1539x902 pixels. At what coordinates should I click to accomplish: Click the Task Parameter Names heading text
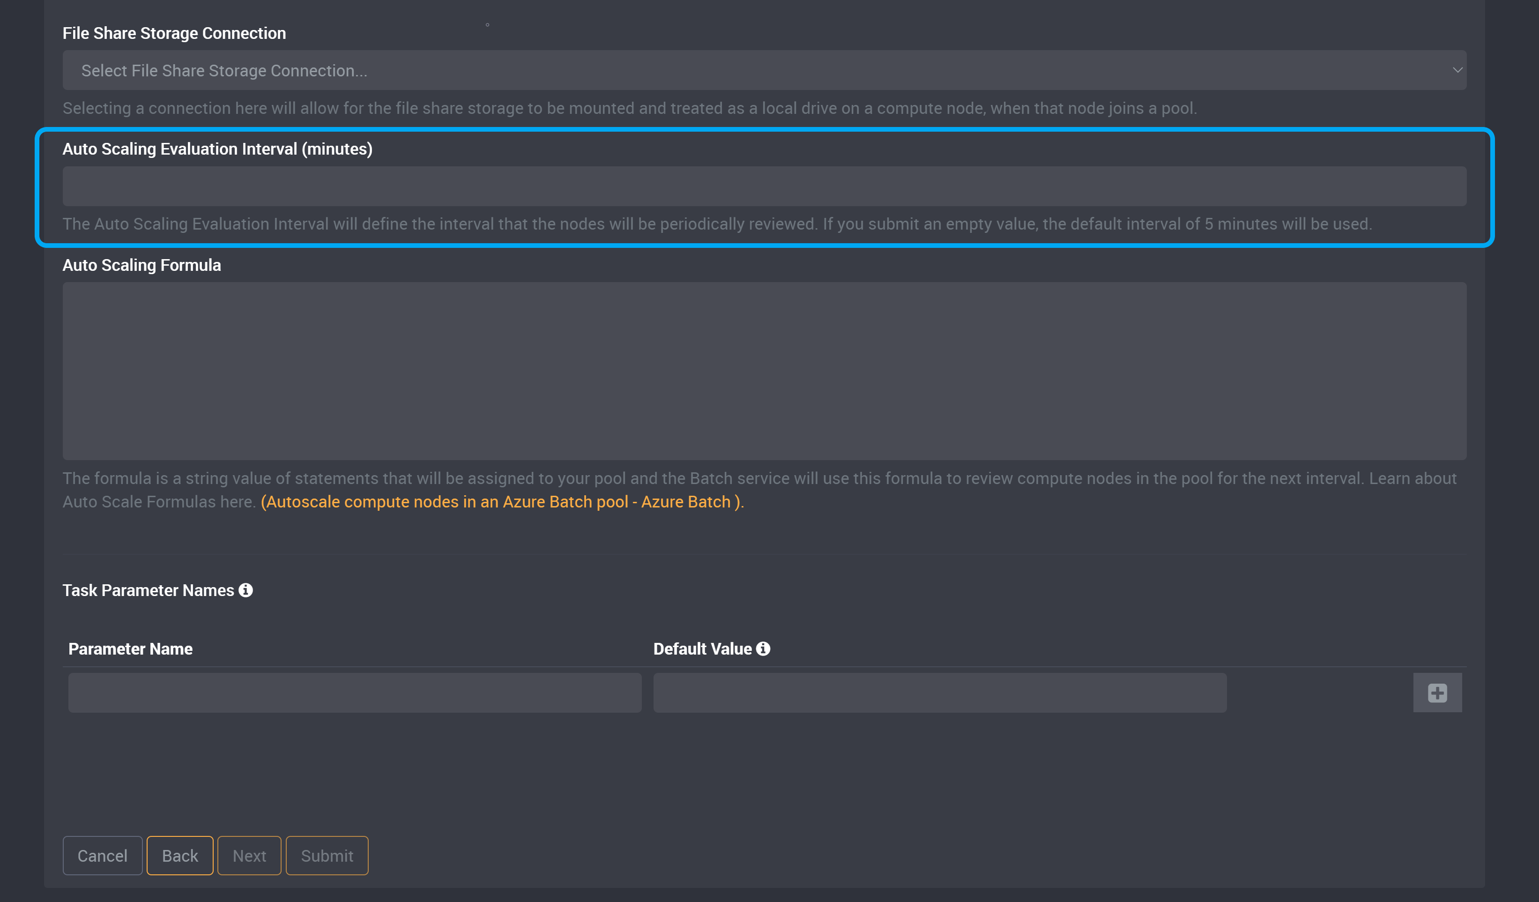click(x=149, y=590)
